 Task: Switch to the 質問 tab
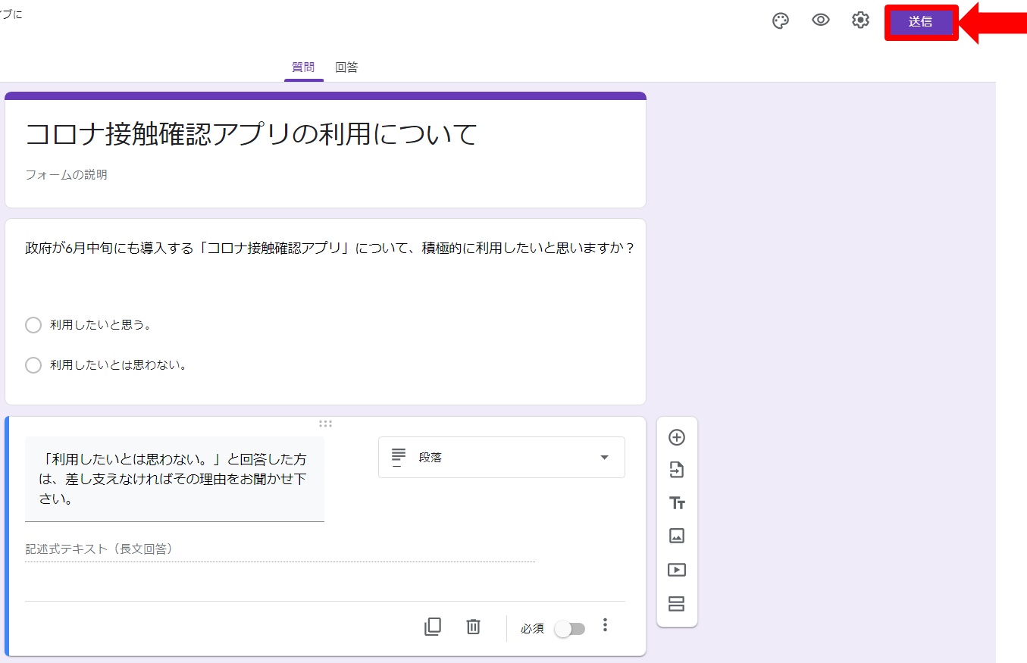click(x=303, y=67)
